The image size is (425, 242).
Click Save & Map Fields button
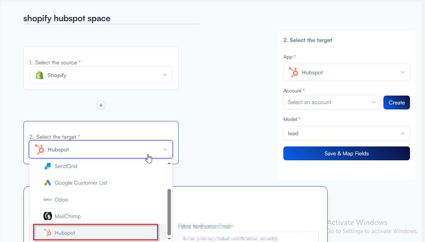346,153
